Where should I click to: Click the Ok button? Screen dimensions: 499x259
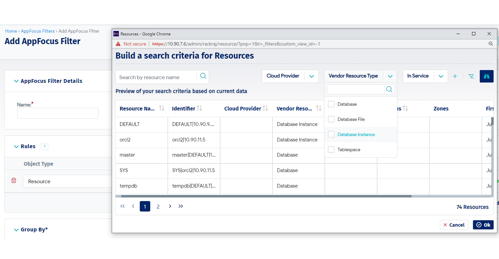click(483, 225)
